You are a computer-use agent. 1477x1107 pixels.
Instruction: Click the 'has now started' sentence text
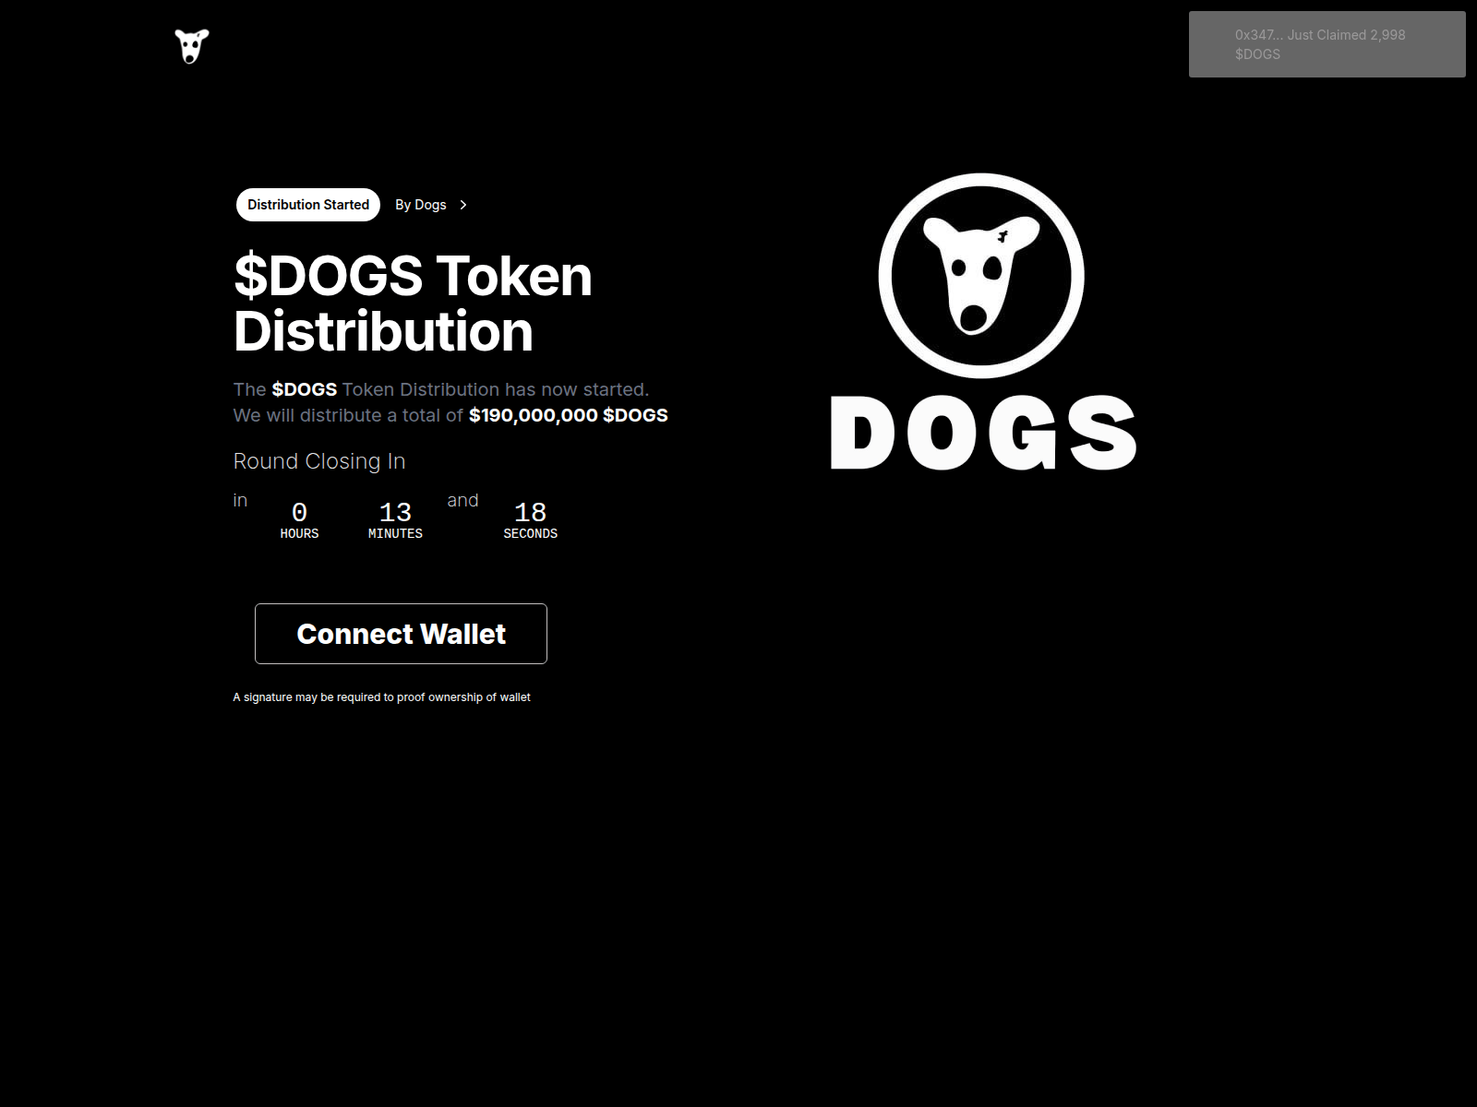pos(577,389)
